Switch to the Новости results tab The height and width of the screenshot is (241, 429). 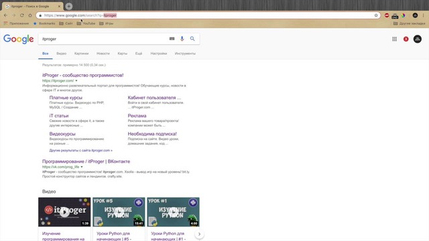tap(103, 54)
